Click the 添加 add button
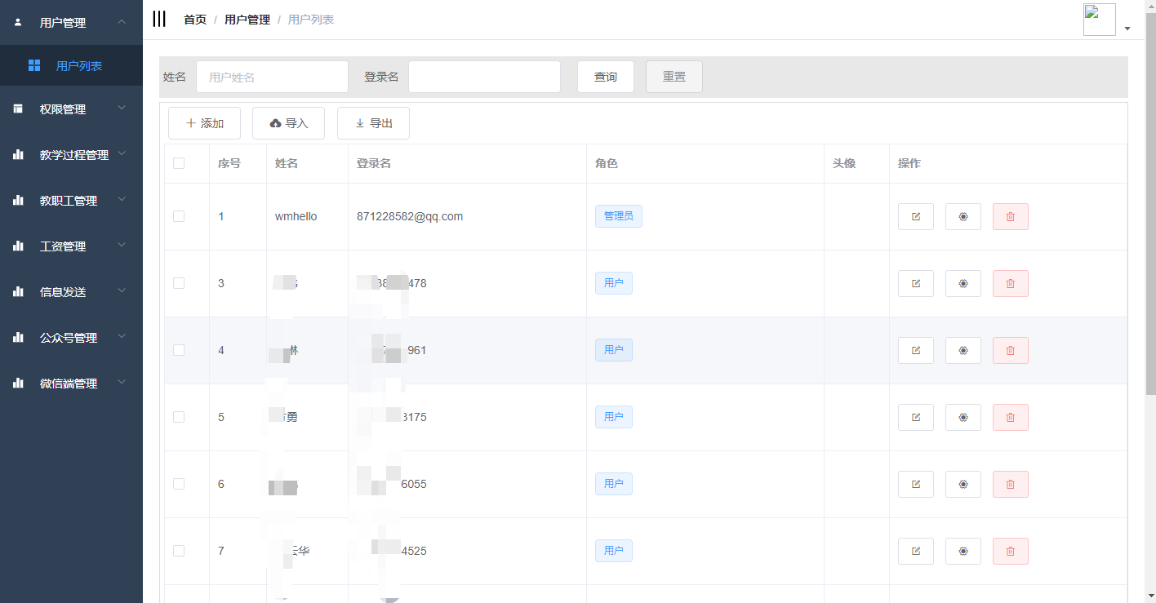Viewport: 1156px width, 603px height. [204, 123]
